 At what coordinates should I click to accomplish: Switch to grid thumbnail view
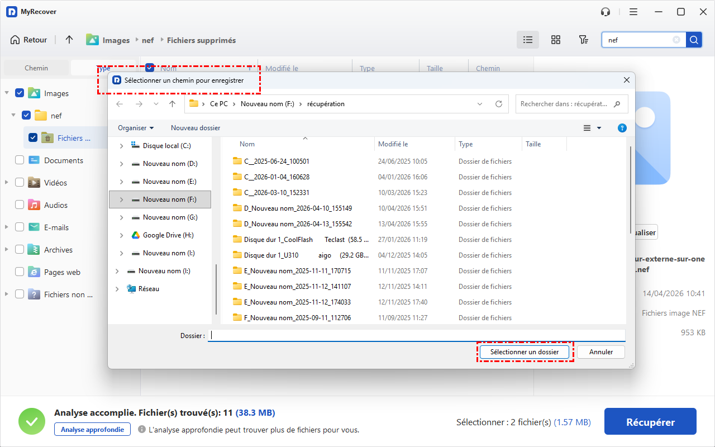[555, 40]
